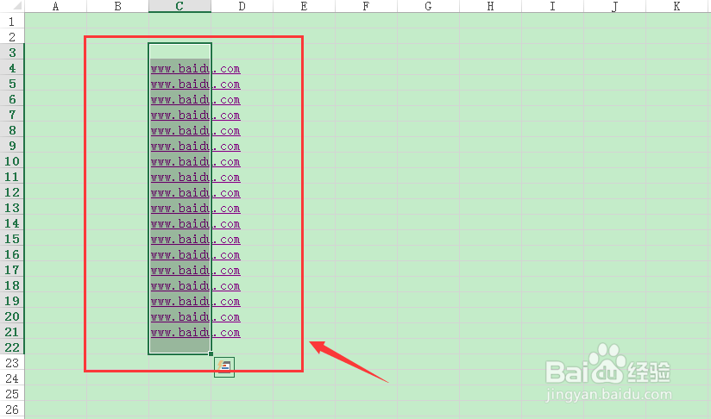
Task: Select cell C22 in the selection
Action: (x=180, y=347)
